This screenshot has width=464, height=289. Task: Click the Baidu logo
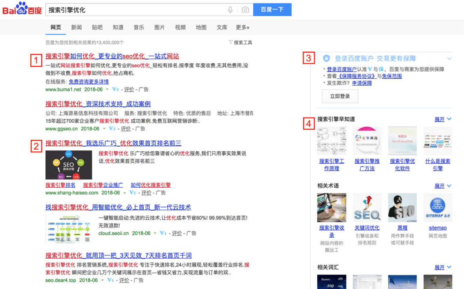pyautogui.click(x=22, y=9)
